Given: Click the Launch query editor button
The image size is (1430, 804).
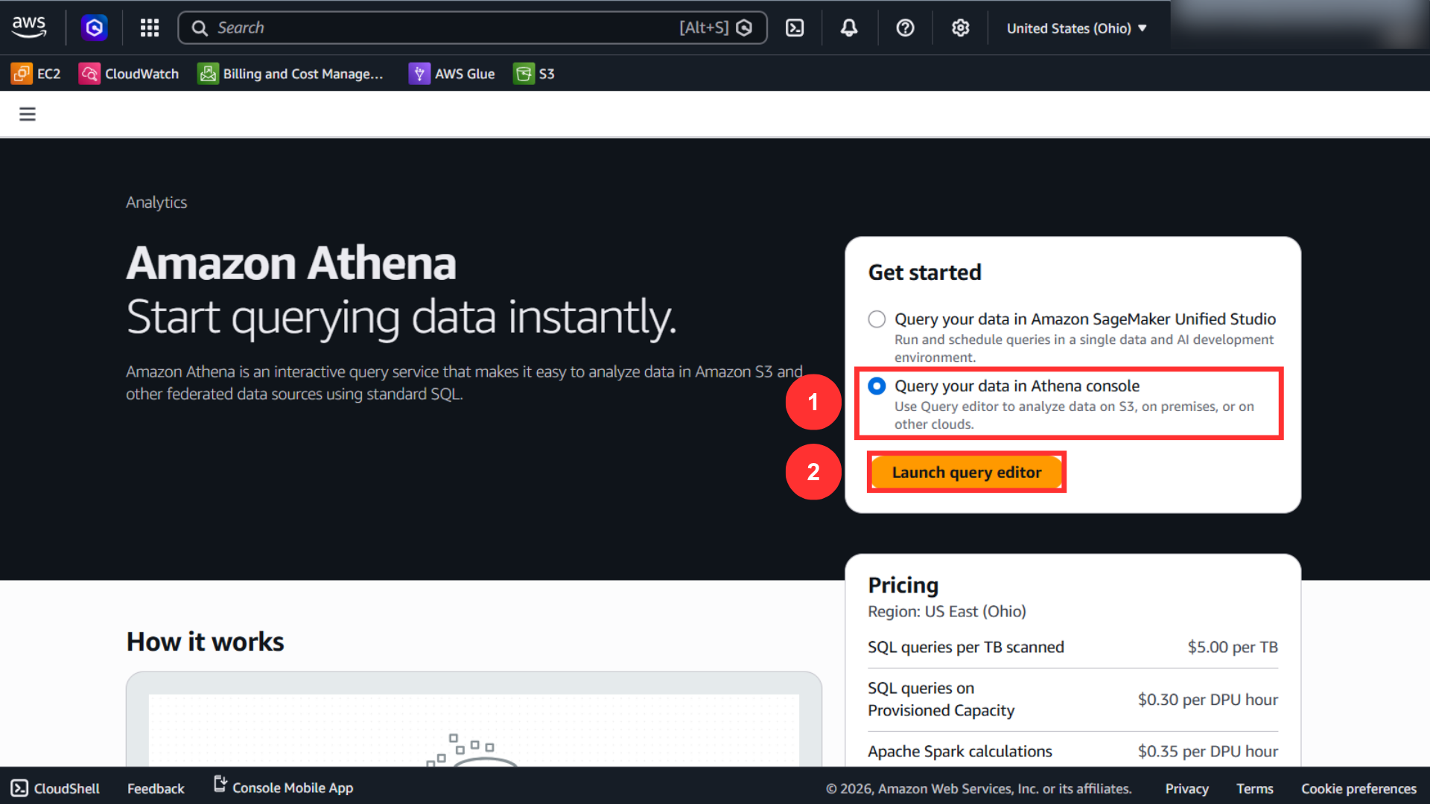Looking at the screenshot, I should click(x=967, y=472).
